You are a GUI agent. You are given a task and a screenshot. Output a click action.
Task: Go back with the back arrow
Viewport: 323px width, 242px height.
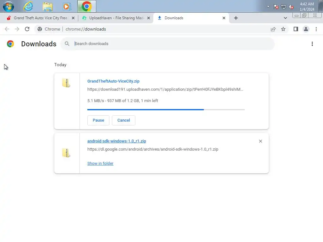7,29
